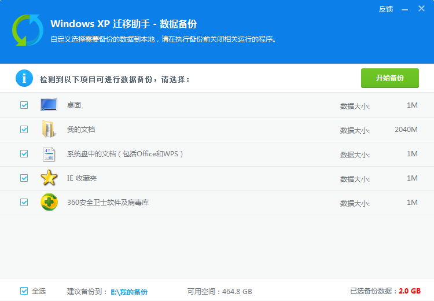Viewport: 434px width, 301px height.
Task: Change backup path E:\我的备份
Action: [x=129, y=292]
